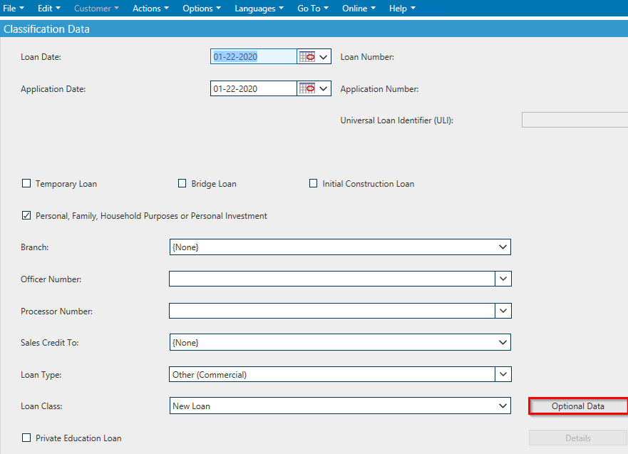Enable the Bridge Loan checkbox
This screenshot has height=454, width=628.
pyautogui.click(x=182, y=183)
